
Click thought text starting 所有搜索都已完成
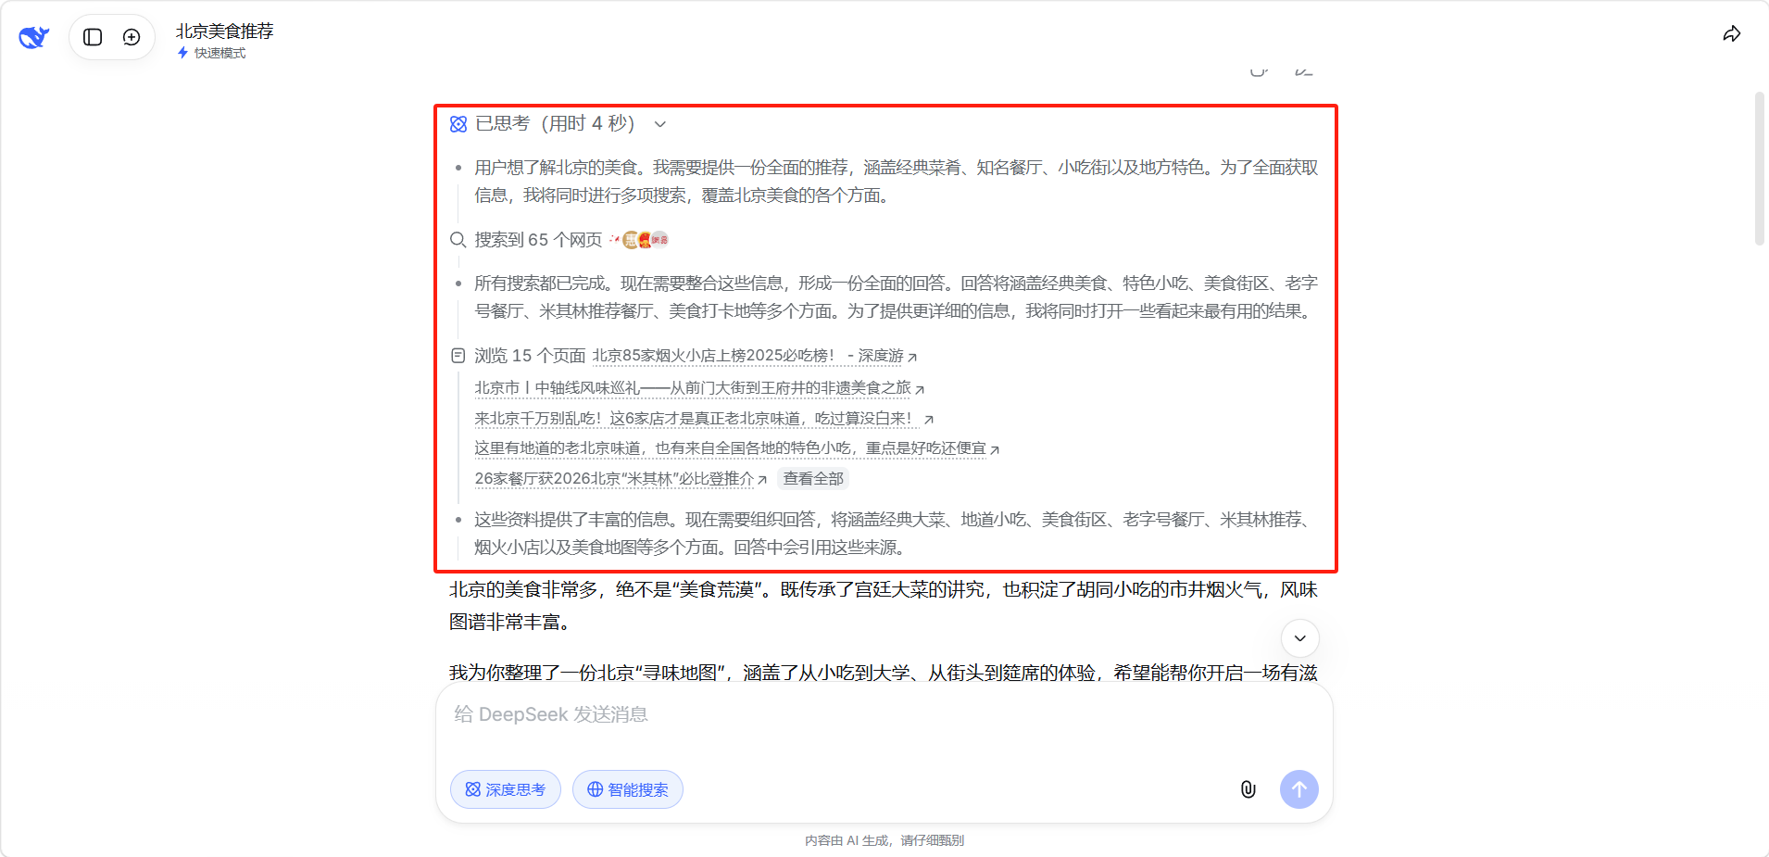pos(896,297)
